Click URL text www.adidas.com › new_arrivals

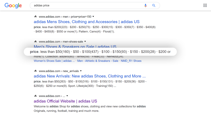click(x=59, y=71)
